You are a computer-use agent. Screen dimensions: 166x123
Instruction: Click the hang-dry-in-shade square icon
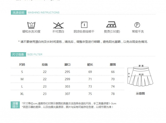pos(84,25)
